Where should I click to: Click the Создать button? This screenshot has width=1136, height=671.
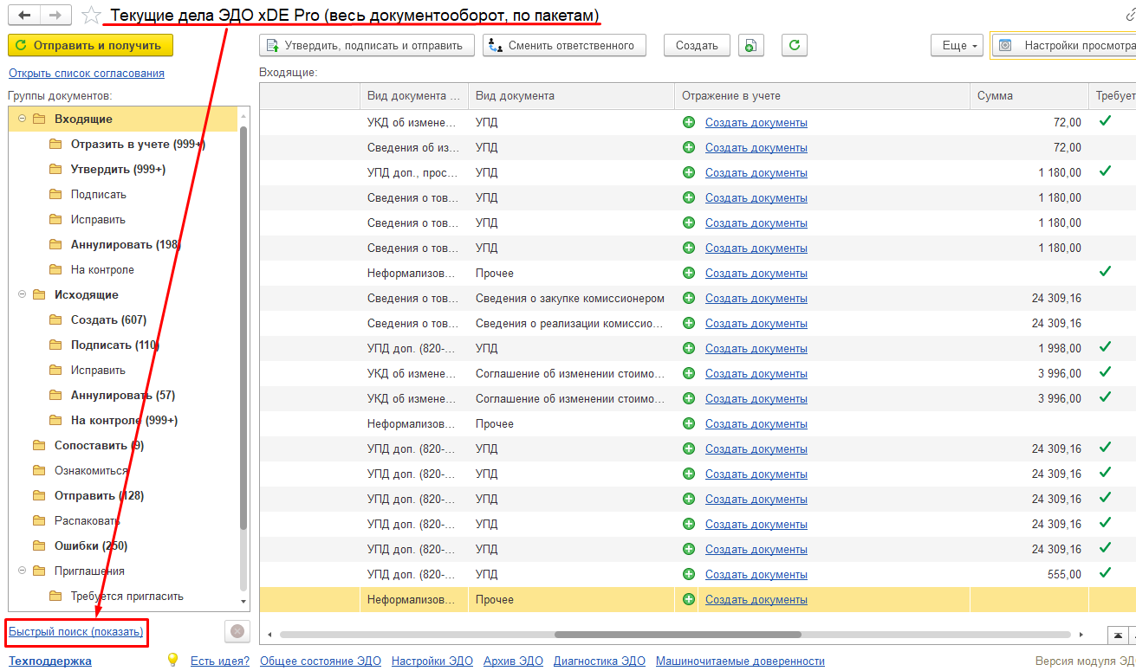tap(697, 46)
